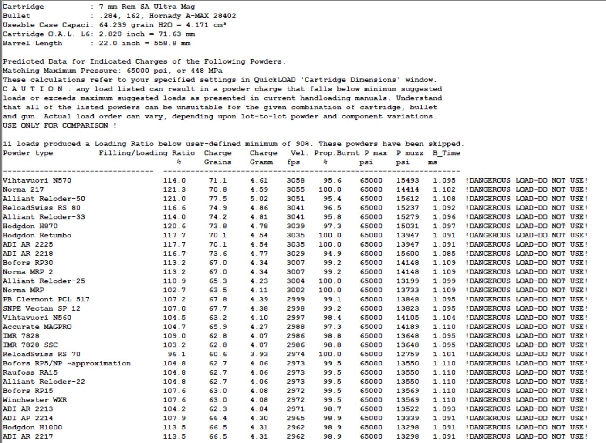Select the ADI AR 2213 row label

[x=28, y=409]
